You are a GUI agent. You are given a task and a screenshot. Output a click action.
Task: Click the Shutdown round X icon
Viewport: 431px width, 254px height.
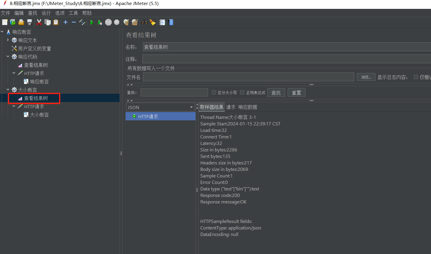(x=117, y=22)
